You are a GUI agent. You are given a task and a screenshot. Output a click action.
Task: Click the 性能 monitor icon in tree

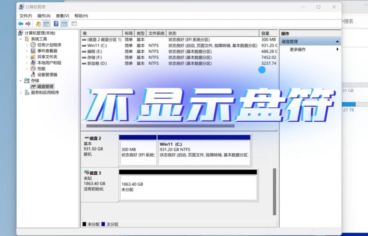pos(33,69)
